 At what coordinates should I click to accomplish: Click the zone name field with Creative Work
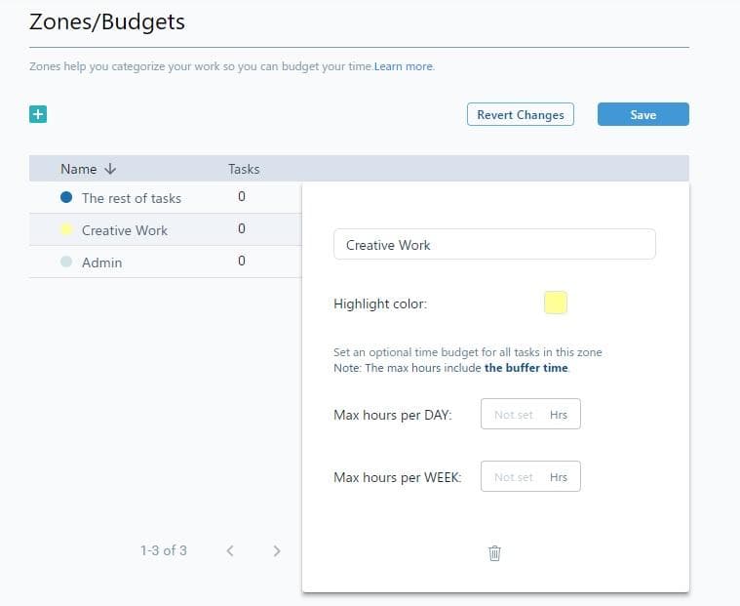(x=494, y=245)
